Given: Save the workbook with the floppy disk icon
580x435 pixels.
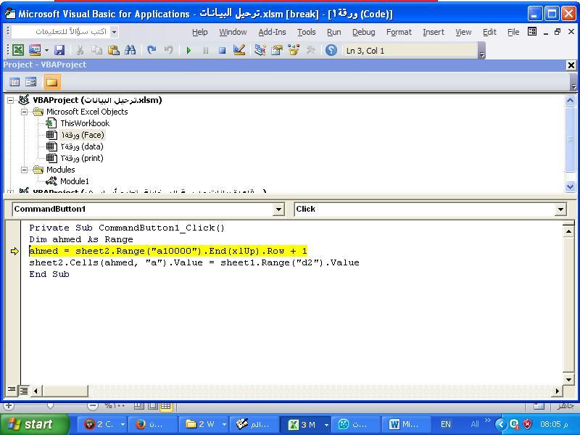Looking at the screenshot, I should coord(59,50).
